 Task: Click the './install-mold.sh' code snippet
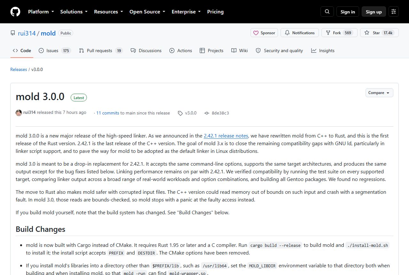[x=367, y=245]
